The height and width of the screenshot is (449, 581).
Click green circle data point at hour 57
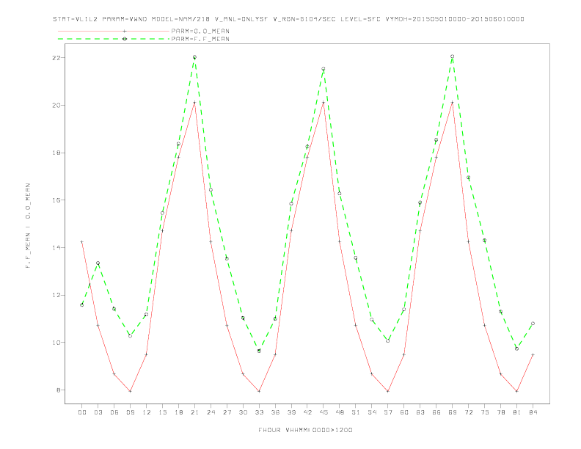point(388,341)
